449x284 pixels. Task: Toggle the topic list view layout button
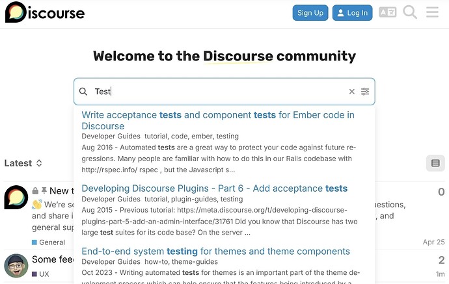(x=435, y=163)
